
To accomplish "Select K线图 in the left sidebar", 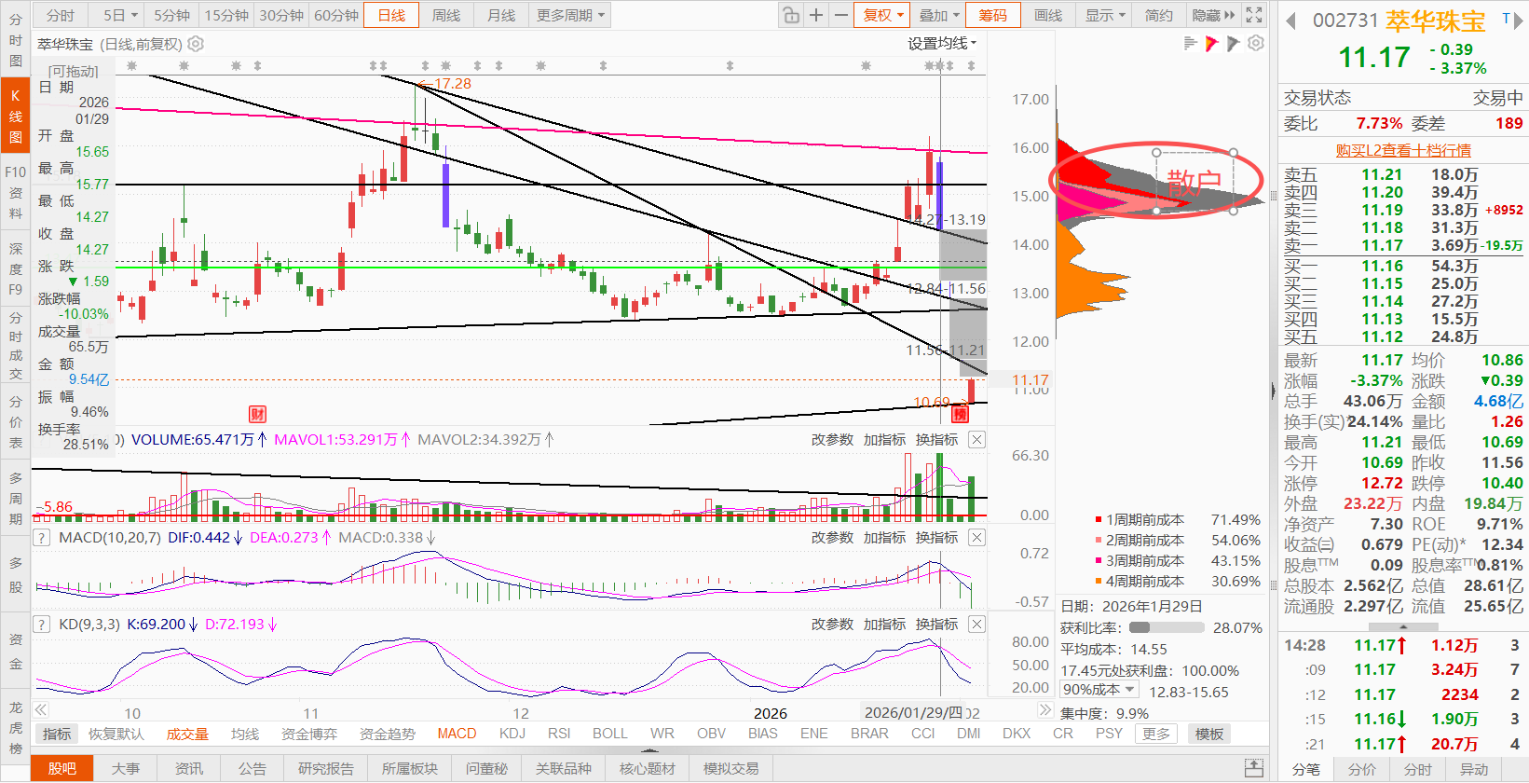I will click(15, 117).
